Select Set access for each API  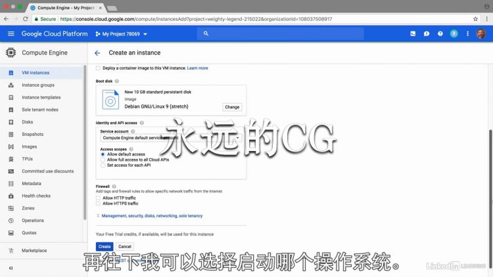coord(103,165)
